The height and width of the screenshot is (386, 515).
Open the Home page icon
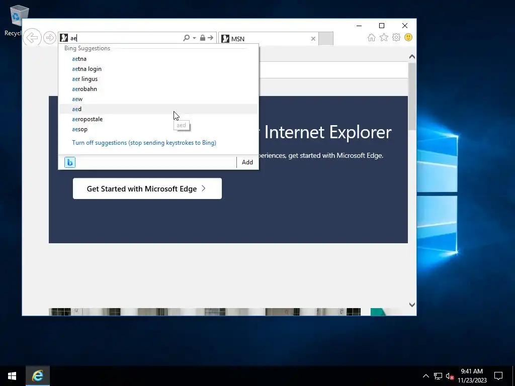(372, 37)
